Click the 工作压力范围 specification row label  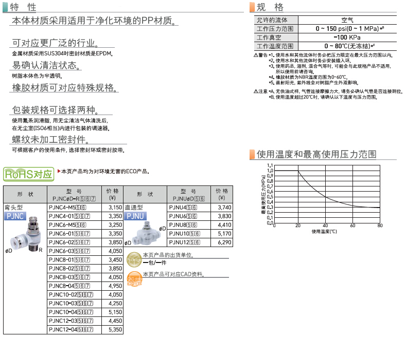275,29
